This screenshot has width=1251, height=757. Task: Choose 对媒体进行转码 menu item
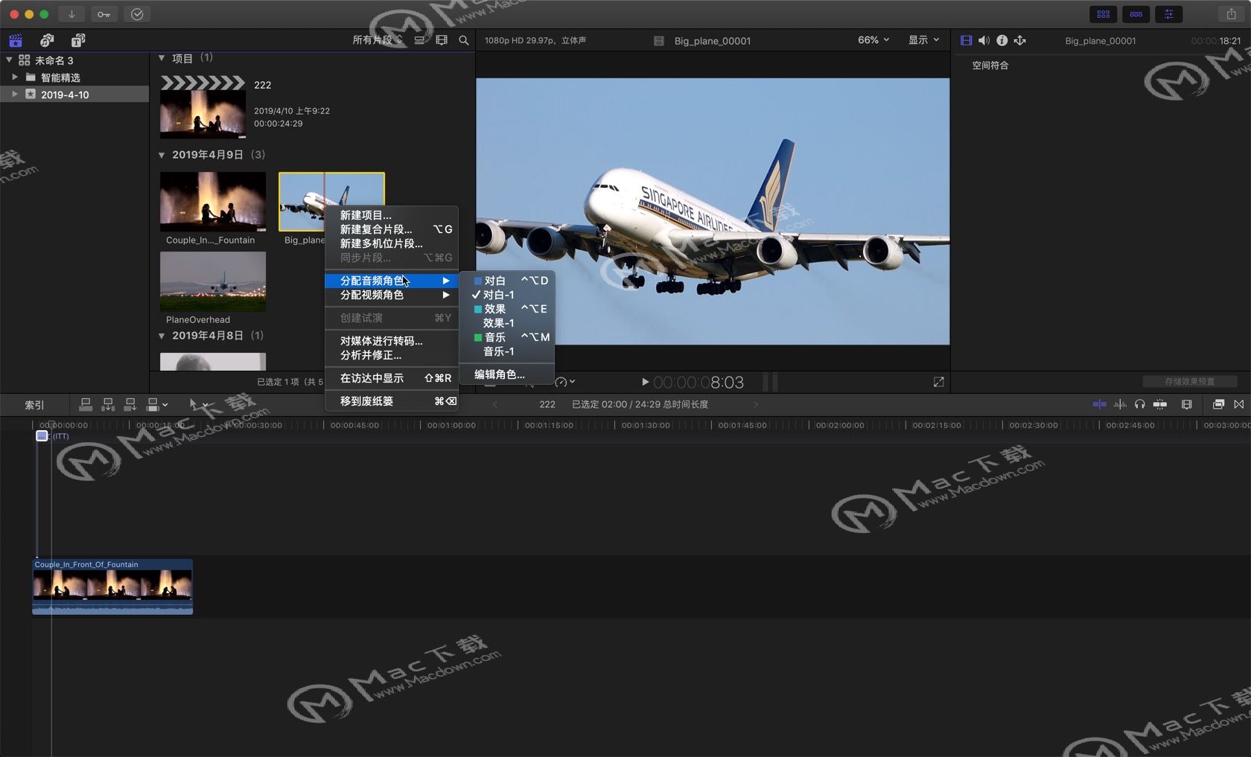(x=392, y=341)
